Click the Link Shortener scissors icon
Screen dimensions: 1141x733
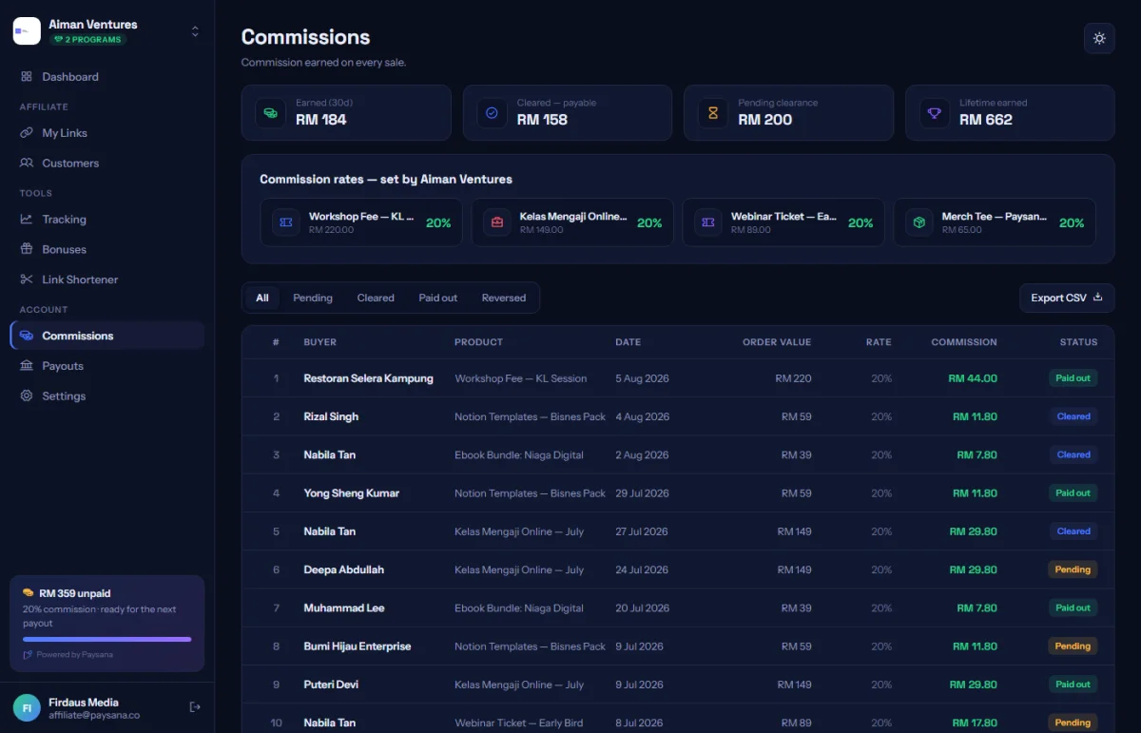tap(27, 280)
